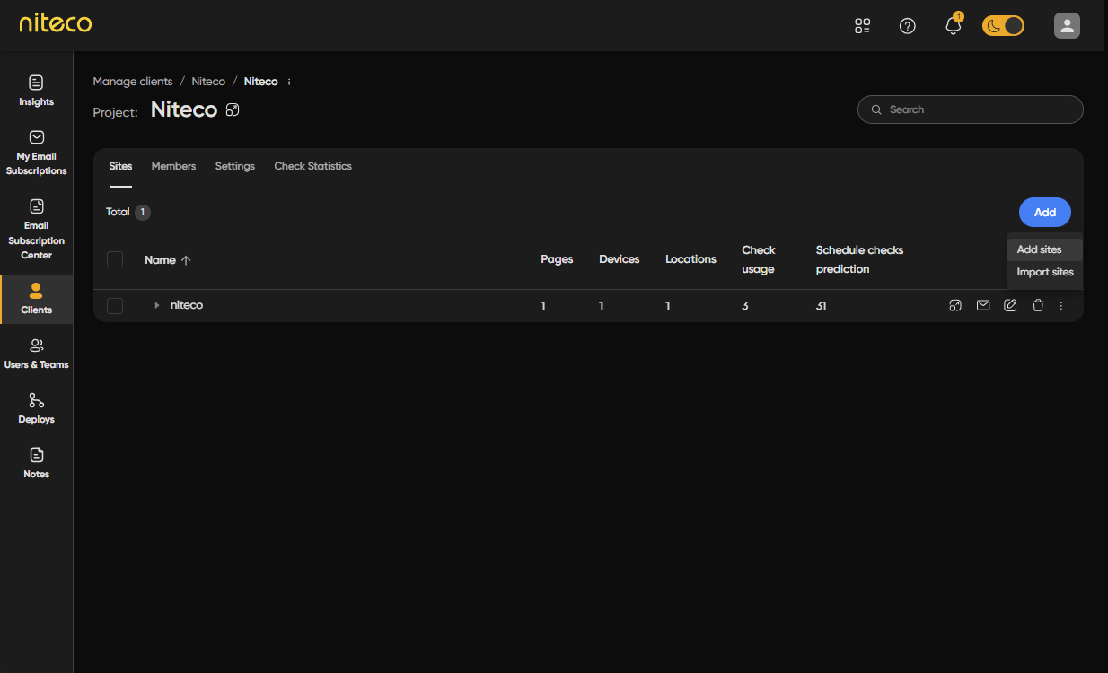Click the Locations column header
Viewport: 1108px width, 673px height.
tap(690, 259)
